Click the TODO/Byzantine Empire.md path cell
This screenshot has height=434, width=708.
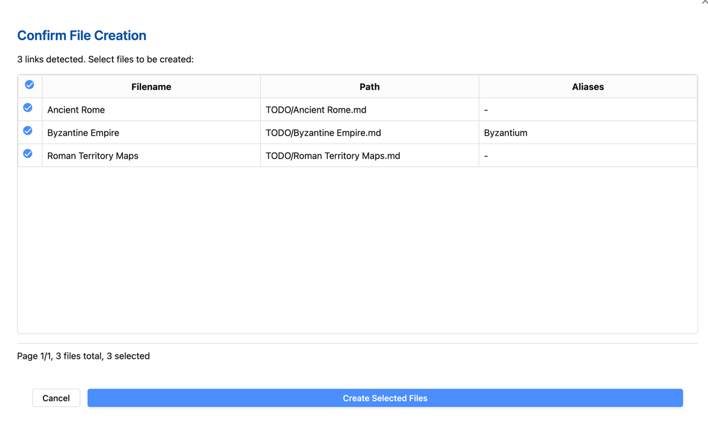pos(369,133)
